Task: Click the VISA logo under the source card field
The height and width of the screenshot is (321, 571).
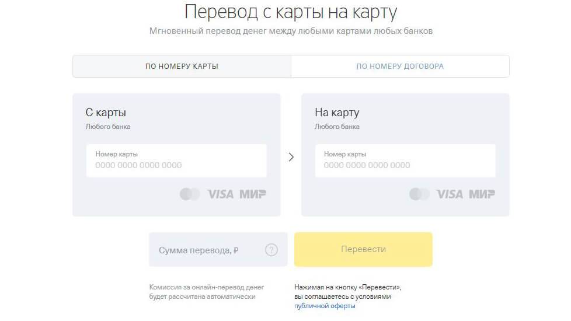Action: [x=220, y=194]
